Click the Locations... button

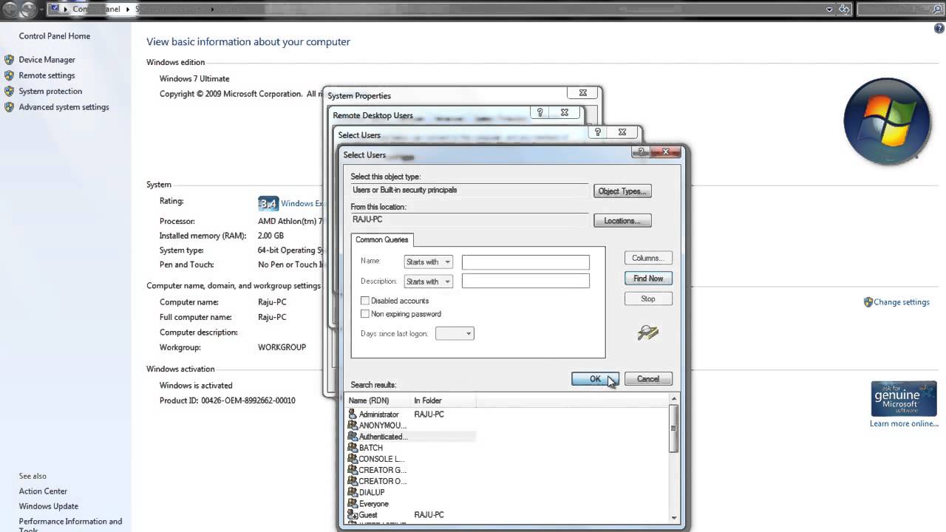(622, 221)
